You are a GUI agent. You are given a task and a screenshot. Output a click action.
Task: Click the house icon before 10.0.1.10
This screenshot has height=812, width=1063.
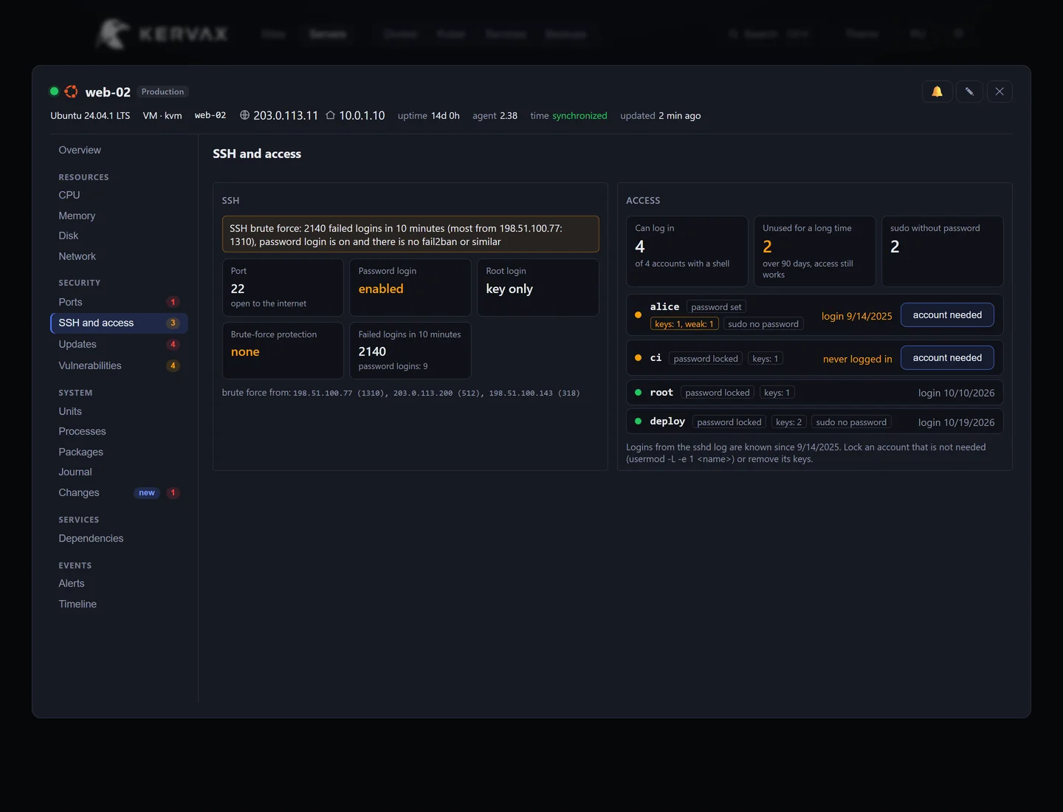[x=330, y=115]
